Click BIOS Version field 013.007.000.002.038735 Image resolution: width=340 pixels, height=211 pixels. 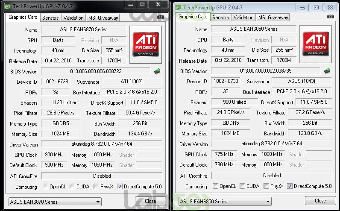coord(266,71)
